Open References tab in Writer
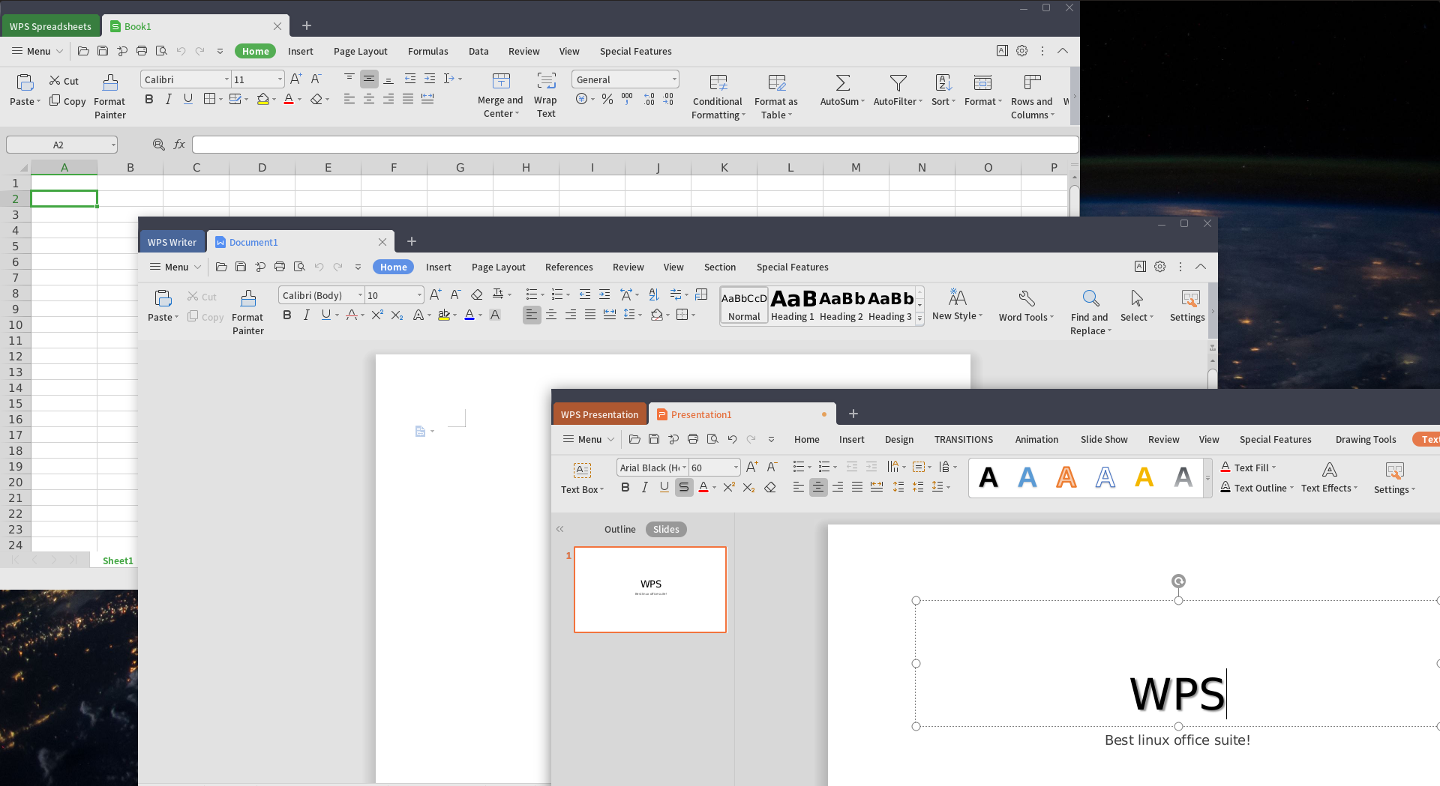The image size is (1440, 786). (x=569, y=267)
